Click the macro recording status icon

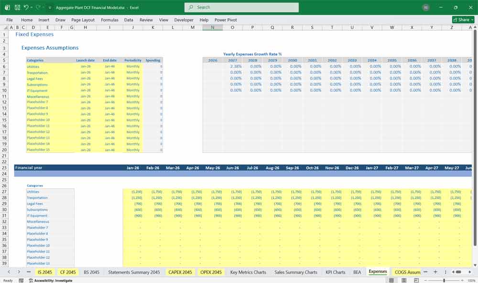[21, 280]
